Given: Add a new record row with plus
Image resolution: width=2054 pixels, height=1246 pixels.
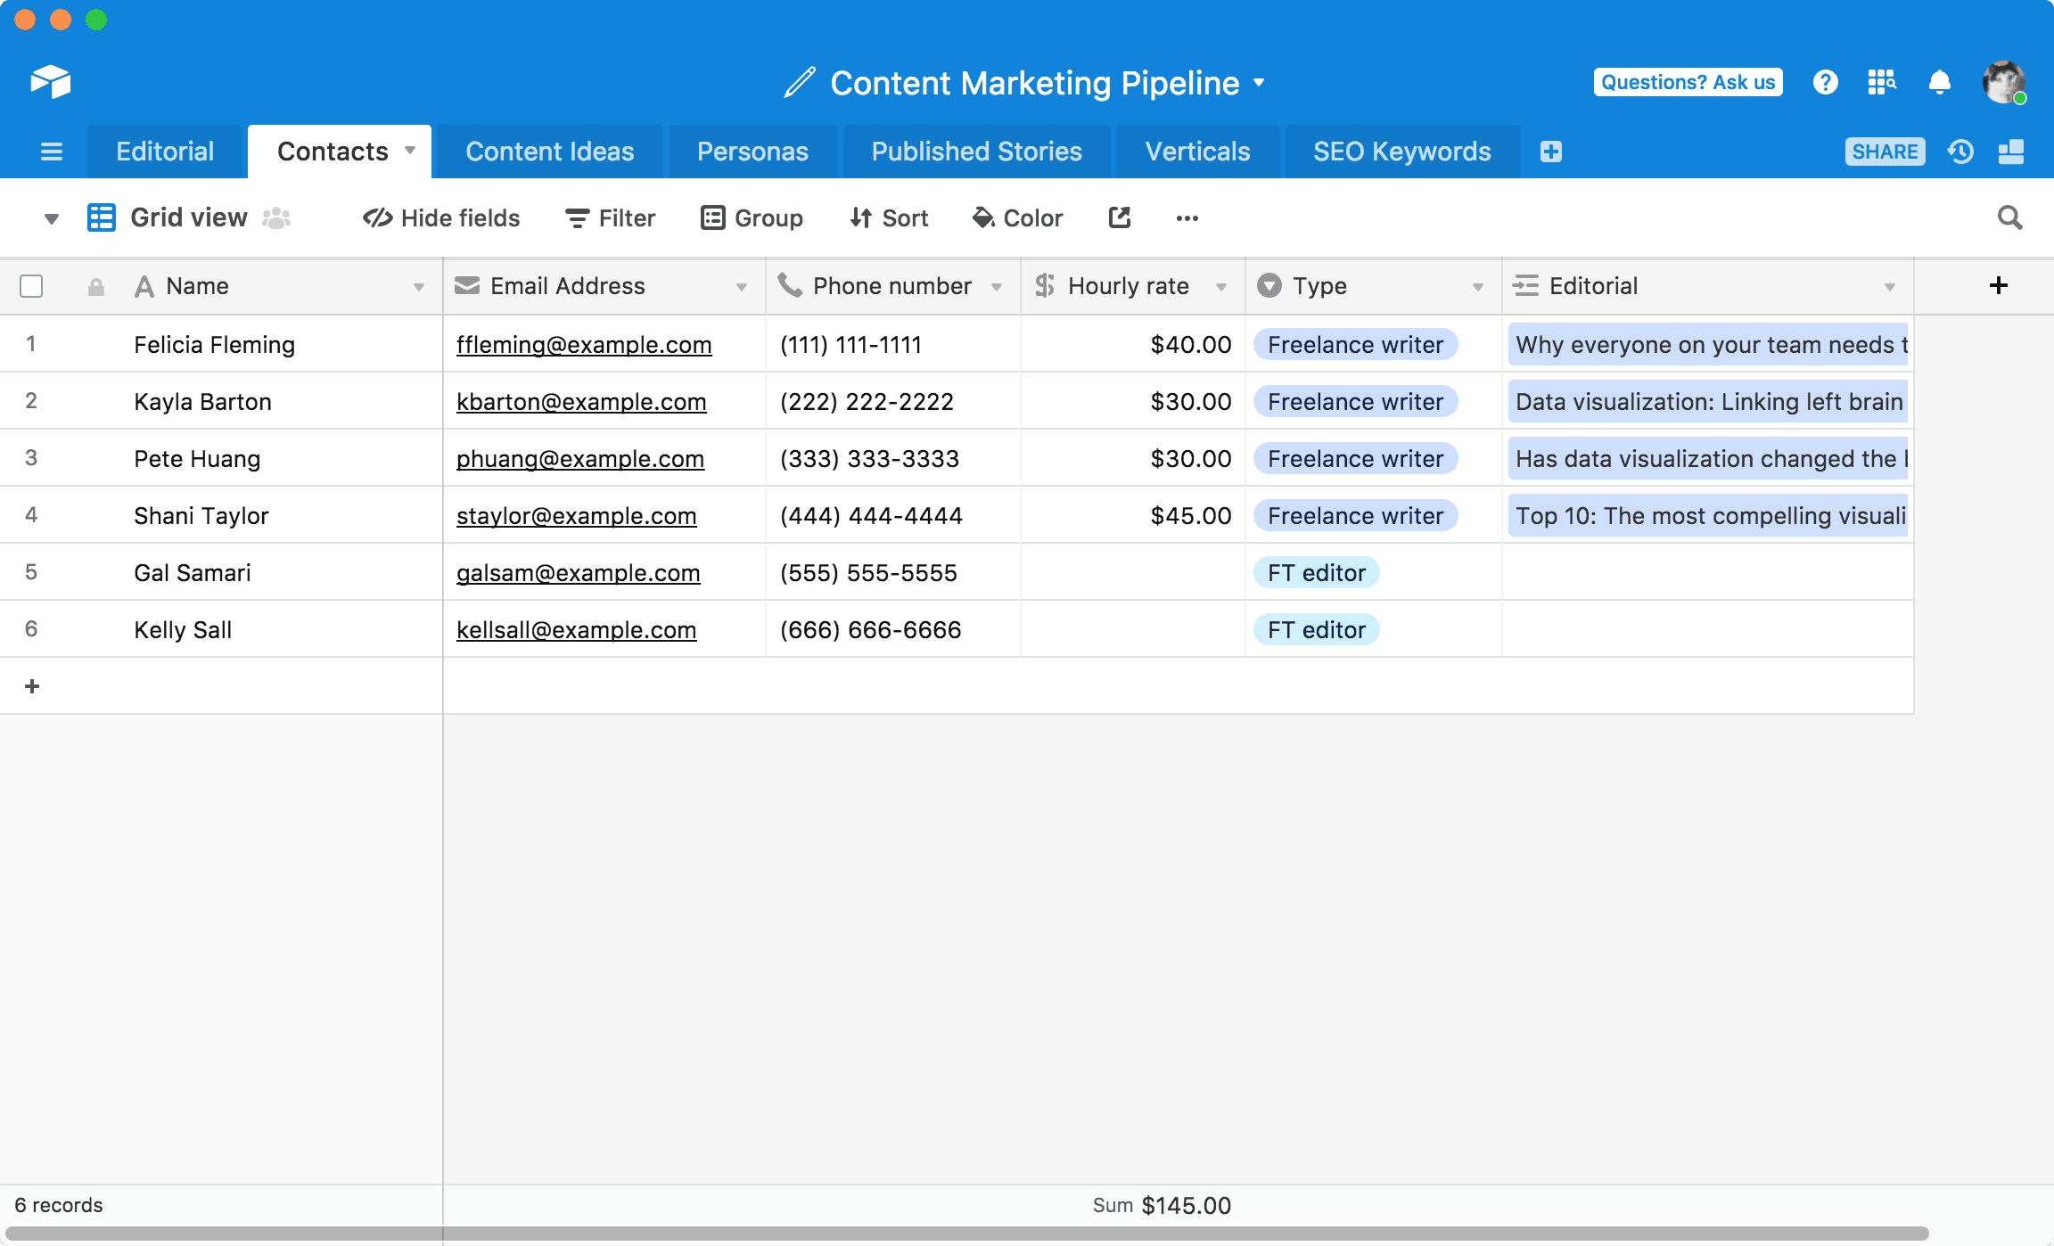Looking at the screenshot, I should [x=32, y=686].
